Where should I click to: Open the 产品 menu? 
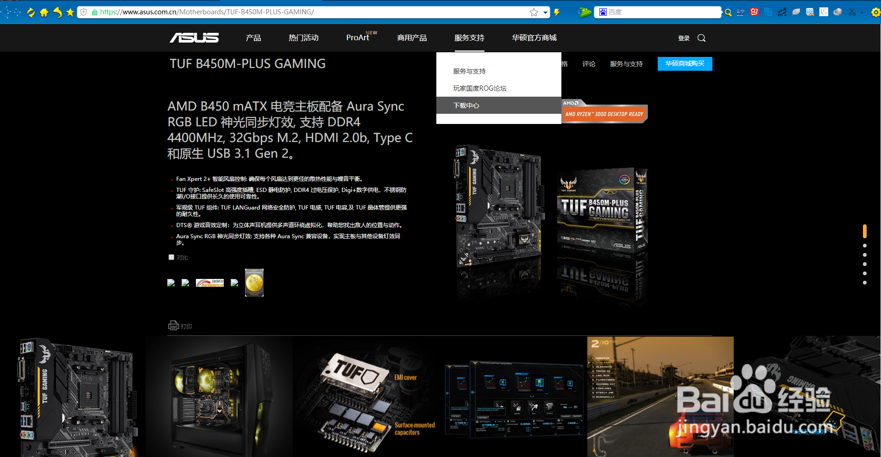[x=253, y=38]
